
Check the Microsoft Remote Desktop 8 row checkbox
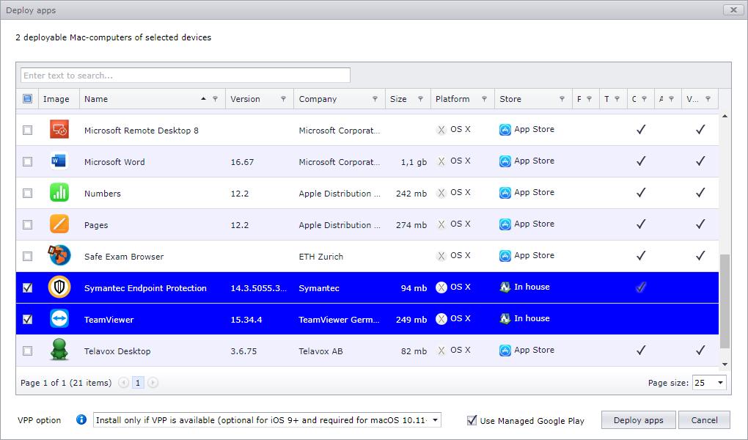click(x=28, y=130)
